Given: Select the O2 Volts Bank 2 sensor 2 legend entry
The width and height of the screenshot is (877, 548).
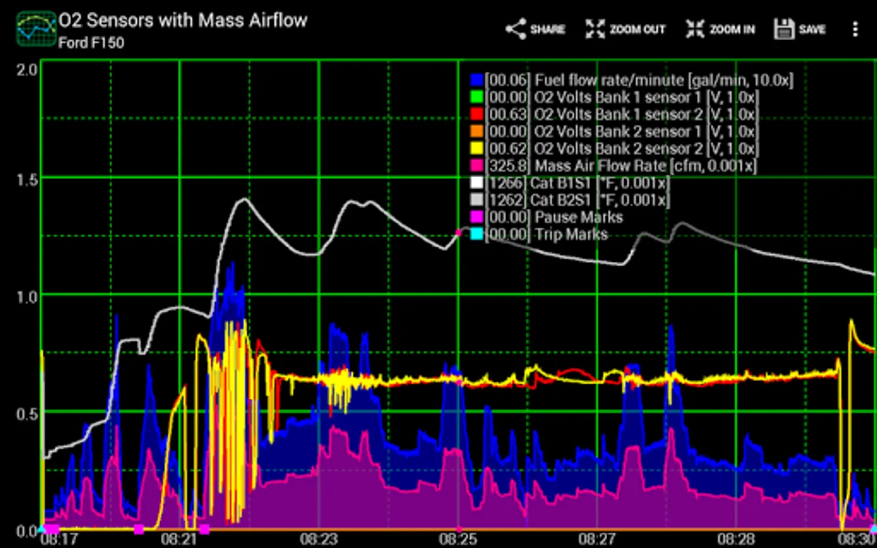Looking at the screenshot, I should tap(615, 149).
